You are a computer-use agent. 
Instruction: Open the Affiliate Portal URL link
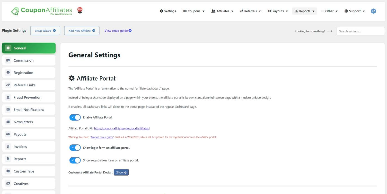click(x=122, y=128)
